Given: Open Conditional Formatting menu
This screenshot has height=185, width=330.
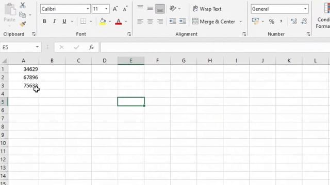Looking at the screenshot, I should (324, 16).
